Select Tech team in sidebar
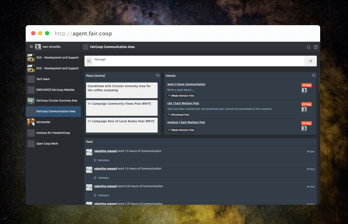This screenshot has height=224, width=348. 43,79
